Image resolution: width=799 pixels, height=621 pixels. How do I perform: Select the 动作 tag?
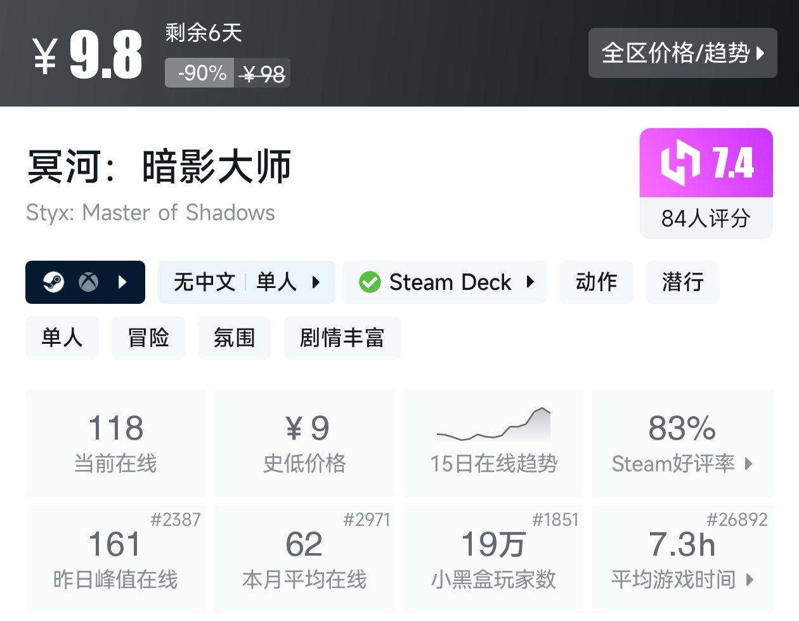596,282
